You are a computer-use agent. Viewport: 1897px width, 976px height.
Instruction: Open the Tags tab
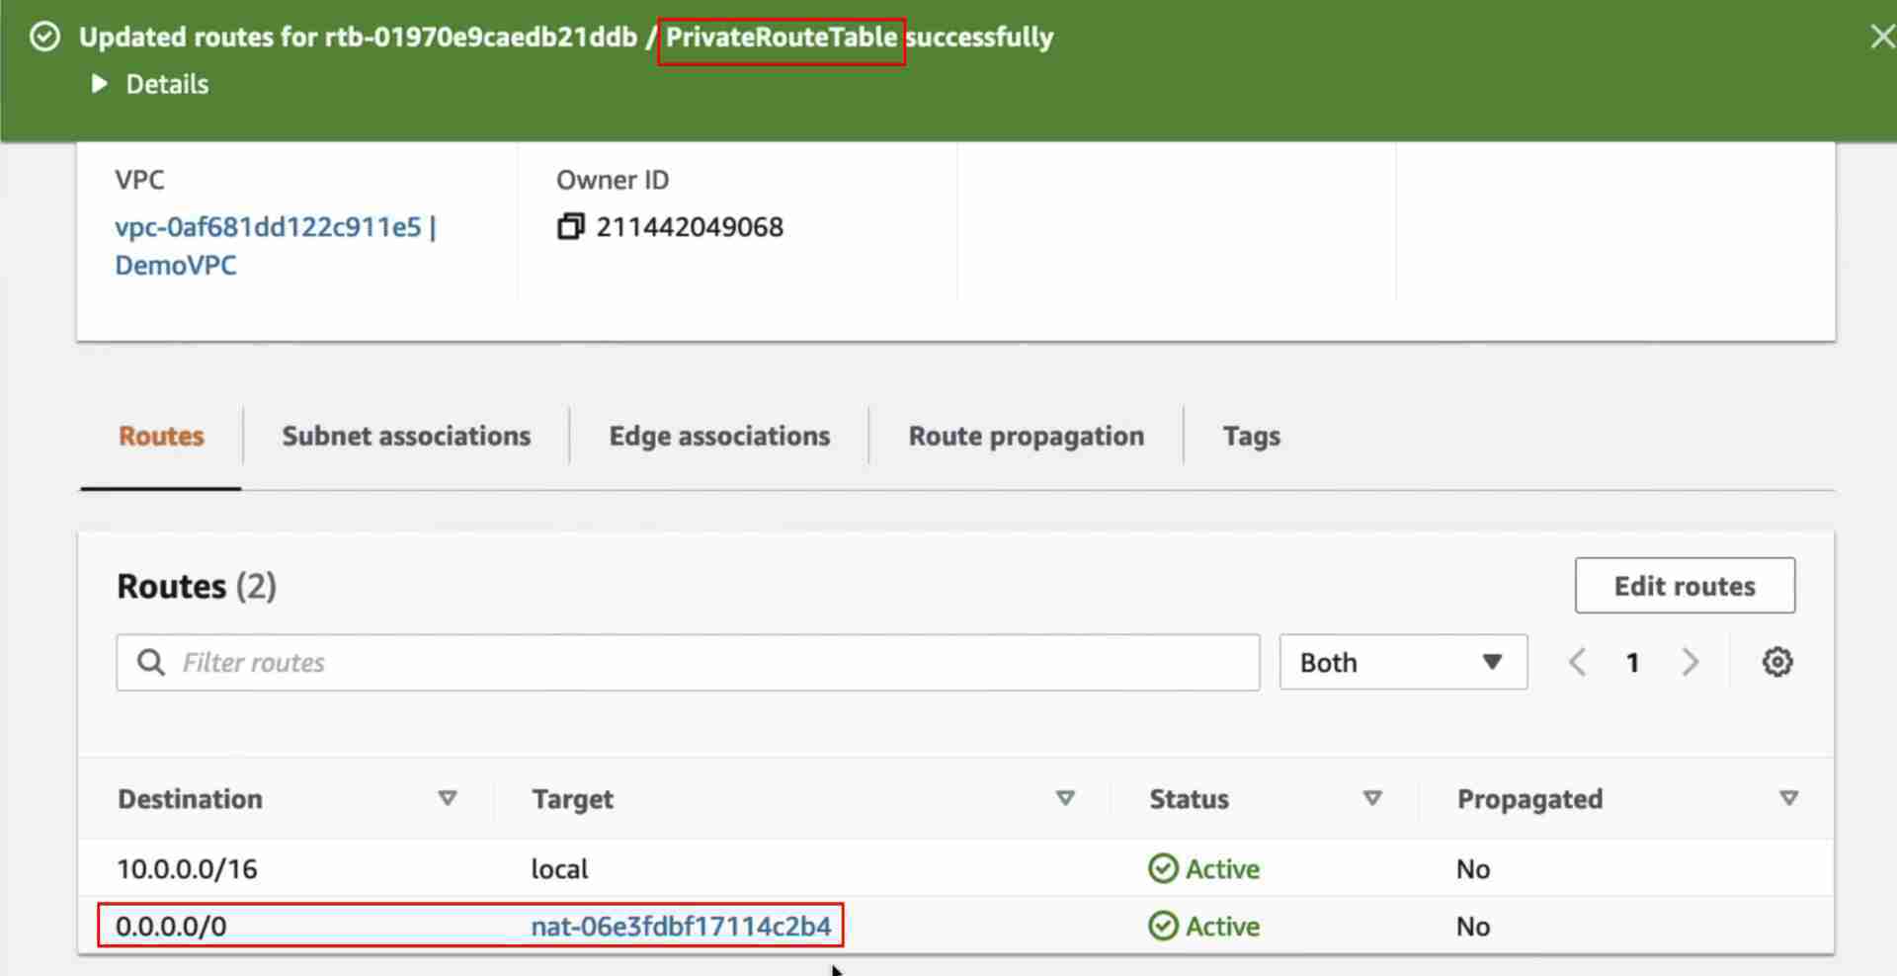tap(1251, 436)
